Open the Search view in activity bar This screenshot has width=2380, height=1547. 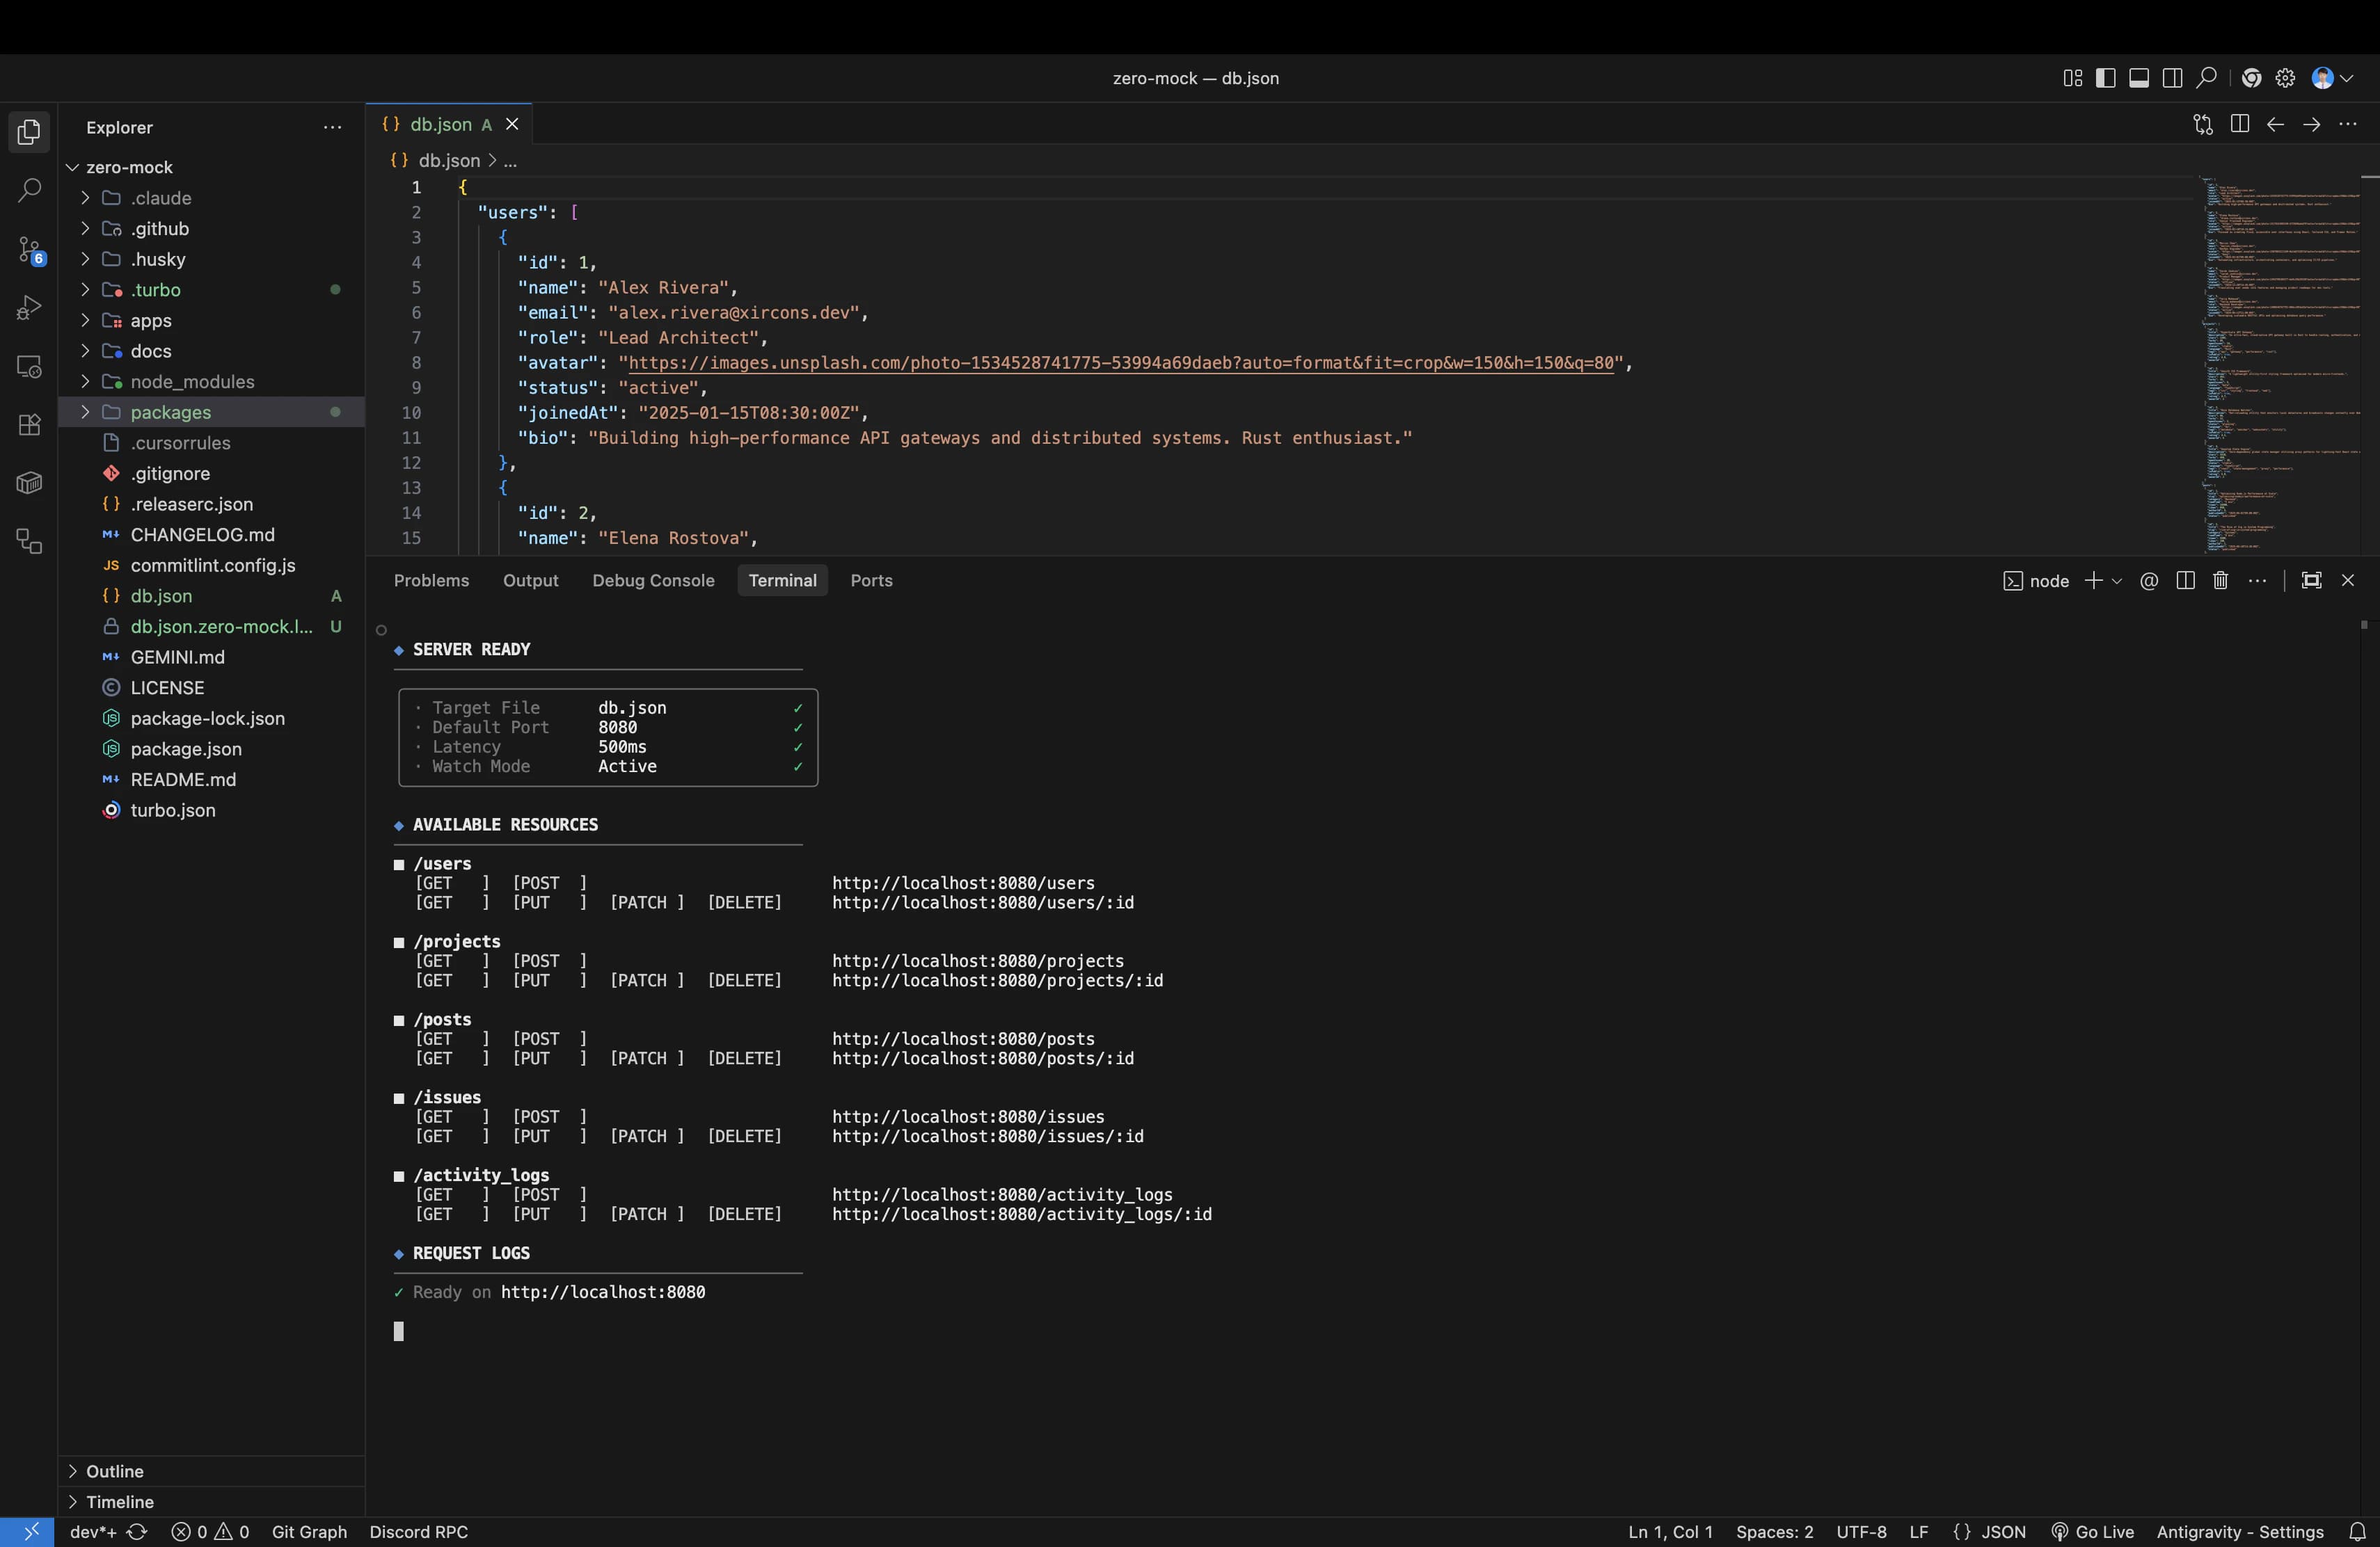point(29,190)
